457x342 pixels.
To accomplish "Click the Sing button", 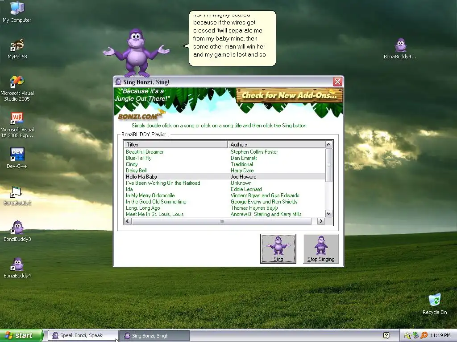I will (278, 248).
